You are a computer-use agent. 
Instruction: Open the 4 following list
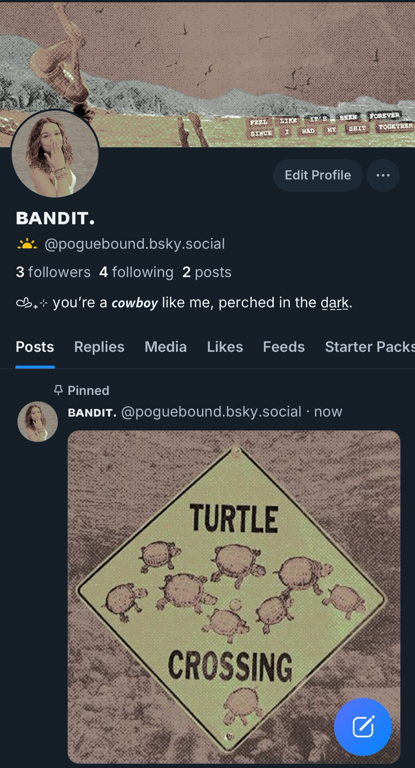(136, 272)
